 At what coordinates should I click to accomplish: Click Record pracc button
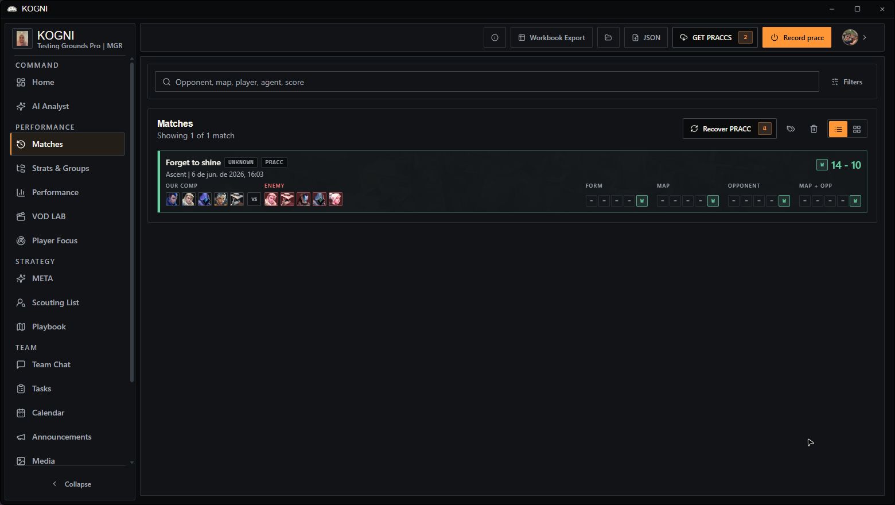(797, 37)
